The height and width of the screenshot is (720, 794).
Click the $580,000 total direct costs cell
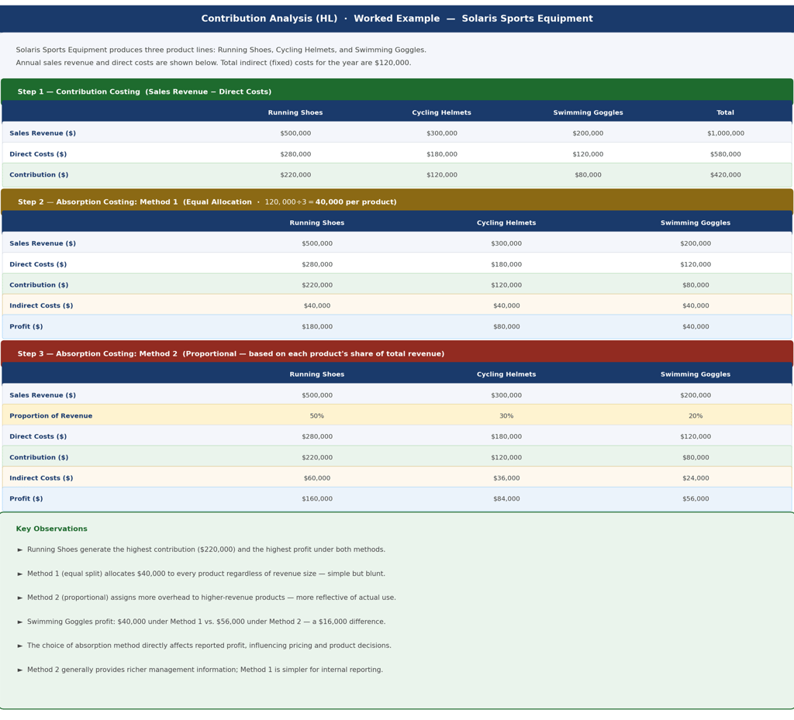(x=725, y=153)
